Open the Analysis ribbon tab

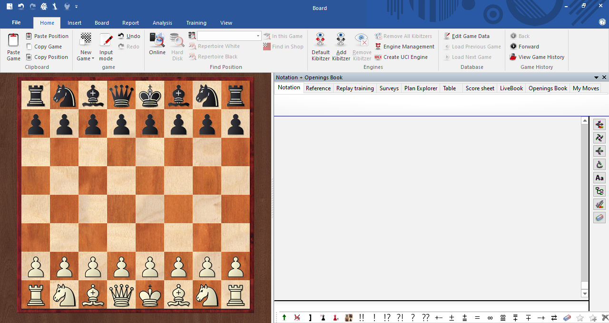tap(162, 23)
